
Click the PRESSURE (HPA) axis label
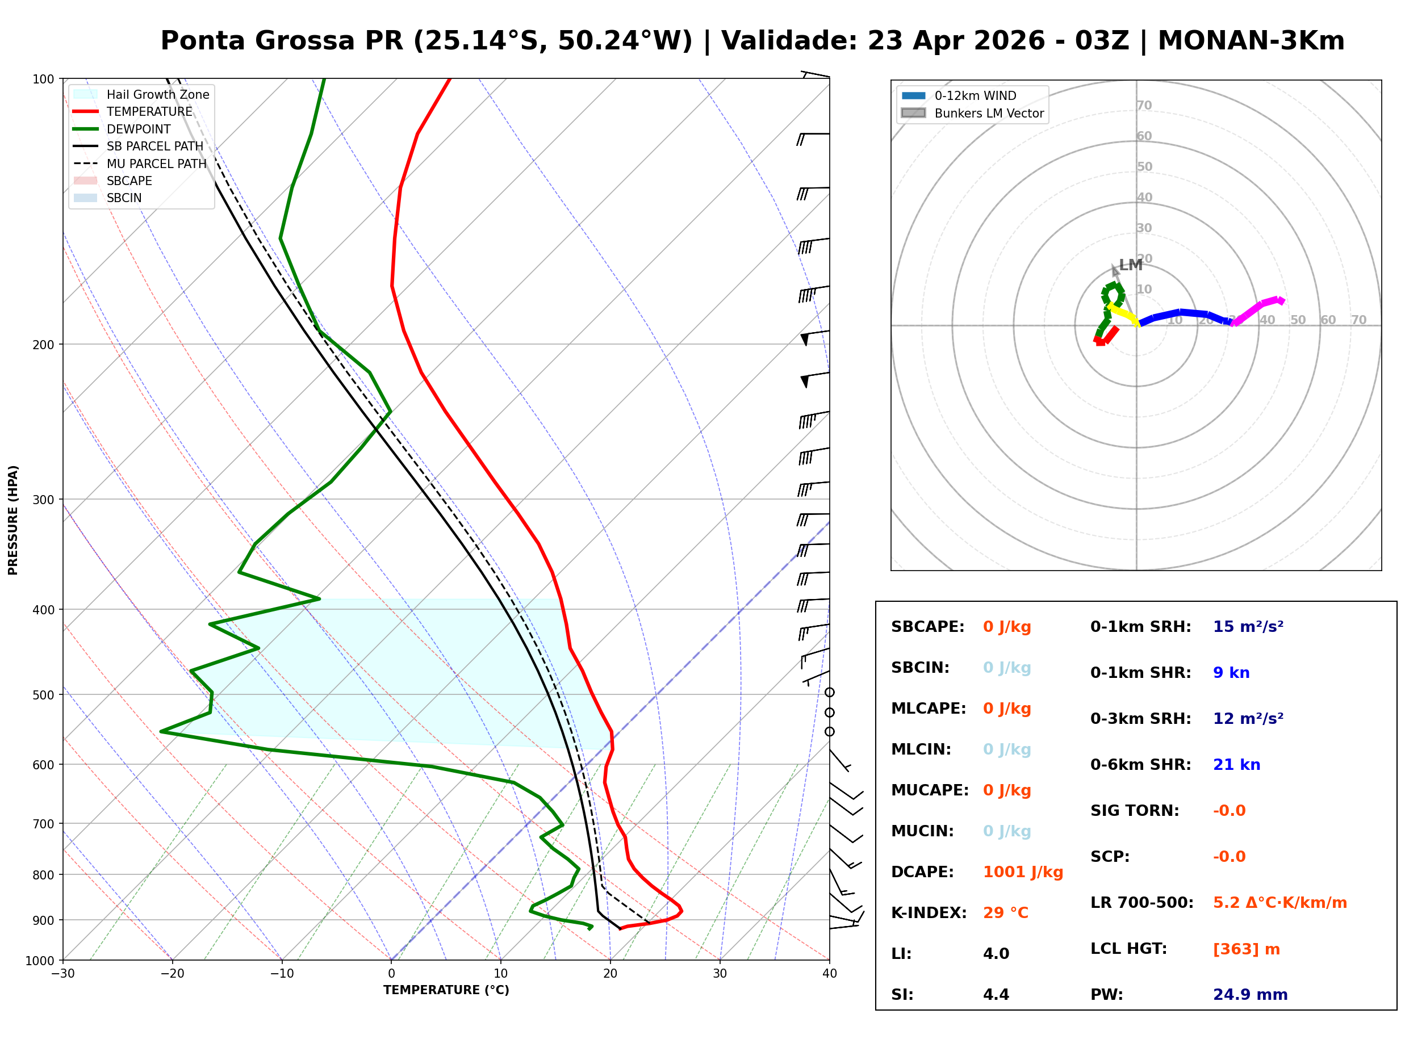13,519
